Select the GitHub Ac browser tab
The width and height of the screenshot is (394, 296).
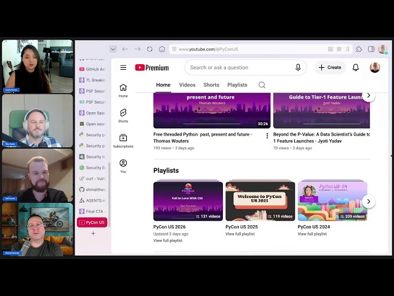(92, 69)
